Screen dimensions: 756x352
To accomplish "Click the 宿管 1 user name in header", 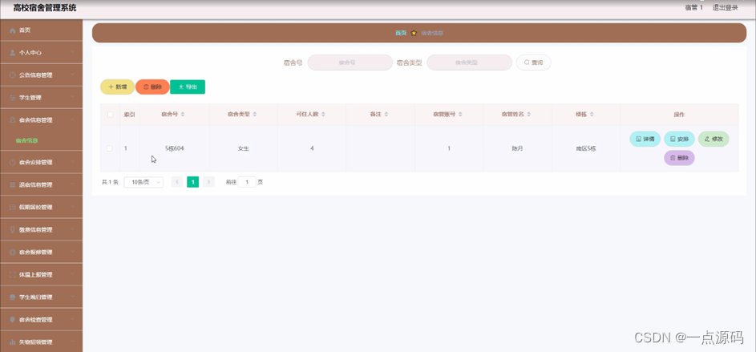I will [x=693, y=8].
